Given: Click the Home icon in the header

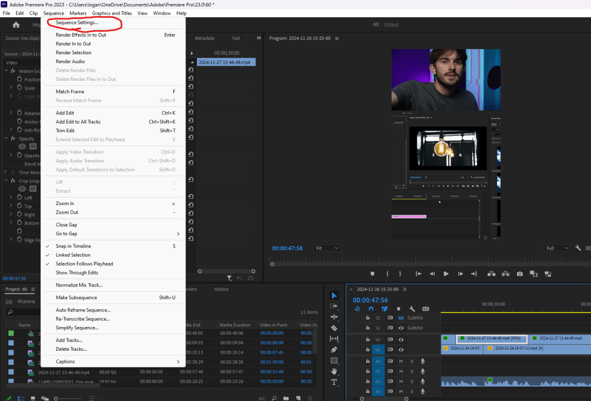Looking at the screenshot, I should coord(16,25).
